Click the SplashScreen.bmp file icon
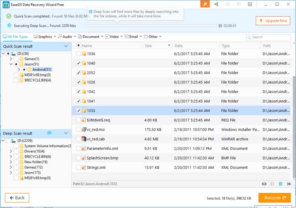296x208 pixels. click(x=84, y=158)
